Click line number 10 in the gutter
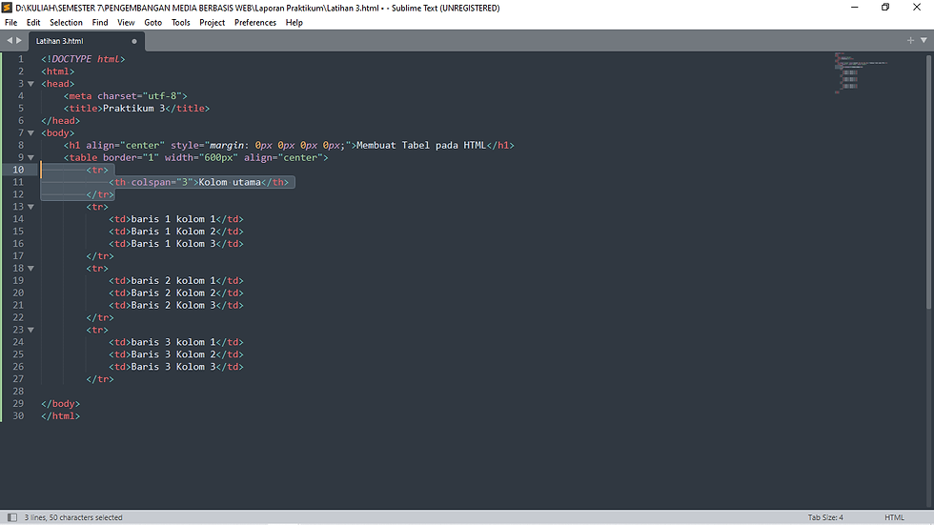Viewport: 934px width, 525px height. tap(18, 170)
